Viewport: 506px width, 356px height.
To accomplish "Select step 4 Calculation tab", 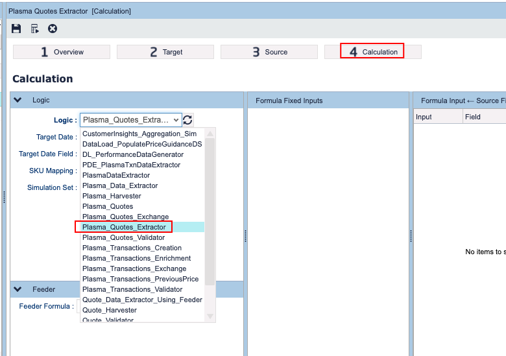I will (x=372, y=52).
